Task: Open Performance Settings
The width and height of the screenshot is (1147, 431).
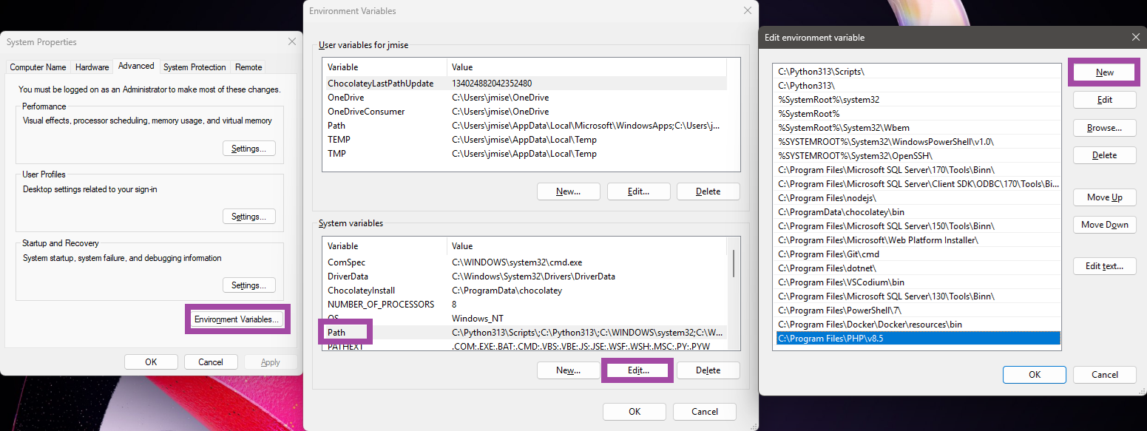Action: click(248, 148)
